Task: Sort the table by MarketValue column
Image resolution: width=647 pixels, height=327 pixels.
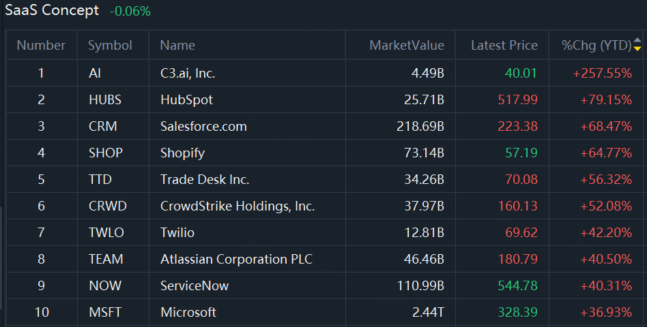Action: pos(406,46)
